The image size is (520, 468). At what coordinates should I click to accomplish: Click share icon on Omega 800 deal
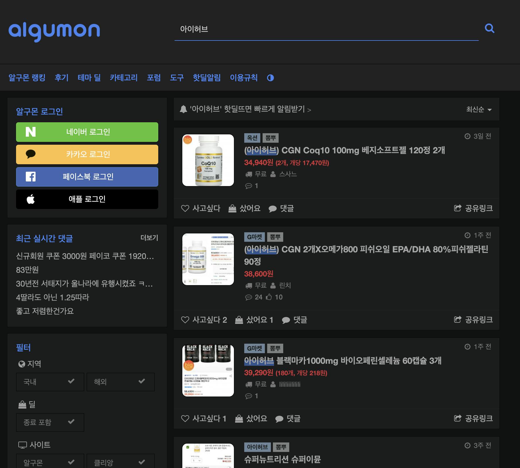[x=458, y=320]
